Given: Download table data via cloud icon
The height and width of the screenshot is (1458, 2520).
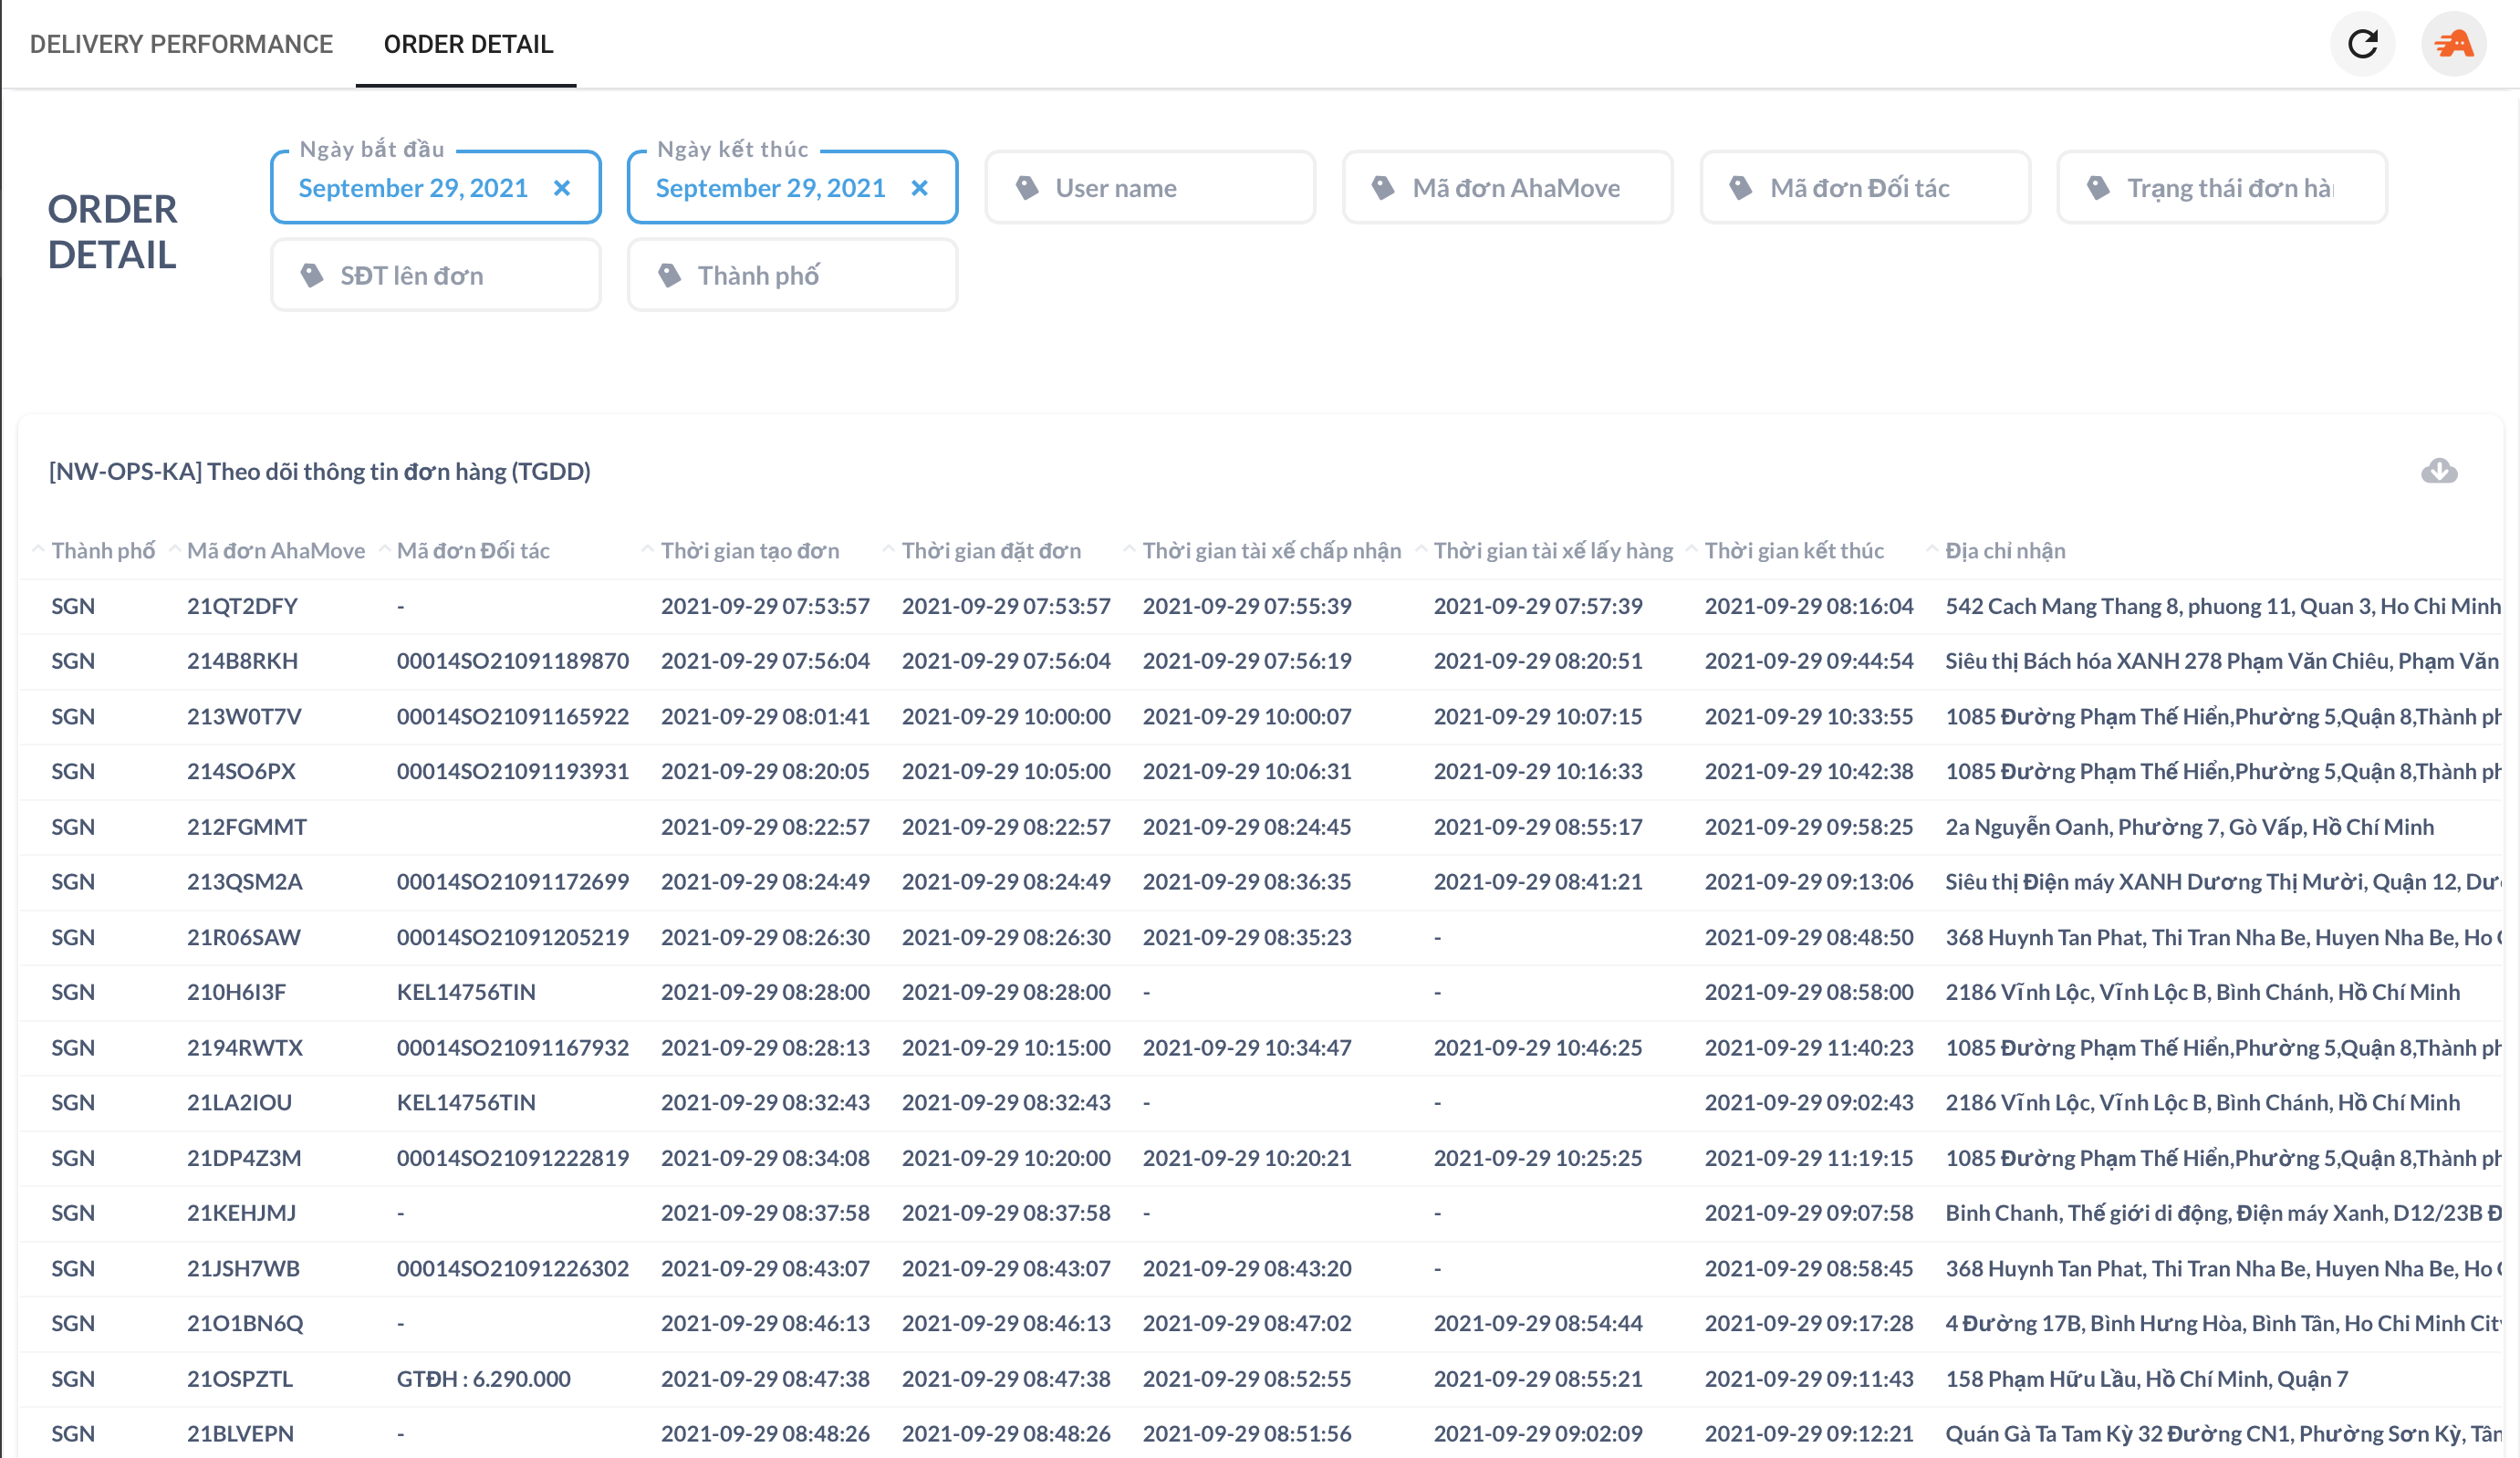Looking at the screenshot, I should pyautogui.click(x=2439, y=471).
